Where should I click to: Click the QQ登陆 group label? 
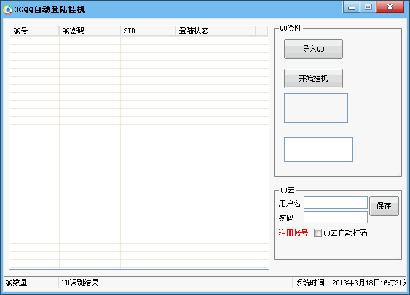(x=291, y=28)
